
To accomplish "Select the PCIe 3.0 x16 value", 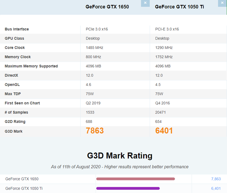I will pos(97,29).
